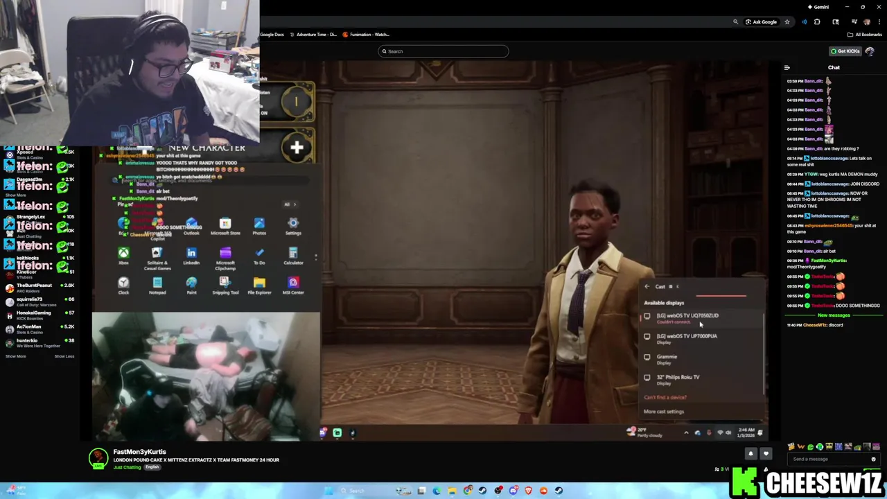Click Show Less in sidebar
Viewport: 887px width, 499px height.
(64, 356)
